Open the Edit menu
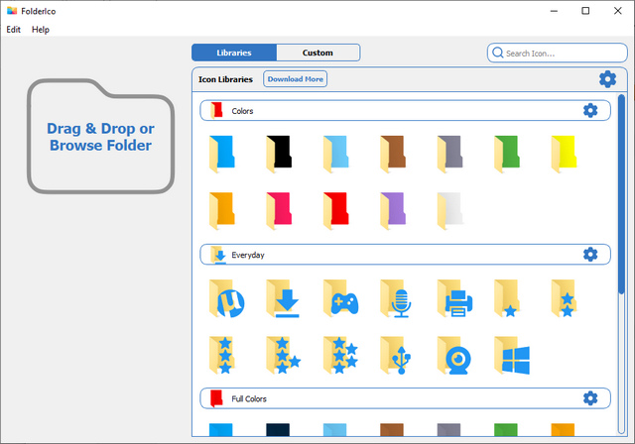This screenshot has width=635, height=444. pyautogui.click(x=13, y=30)
